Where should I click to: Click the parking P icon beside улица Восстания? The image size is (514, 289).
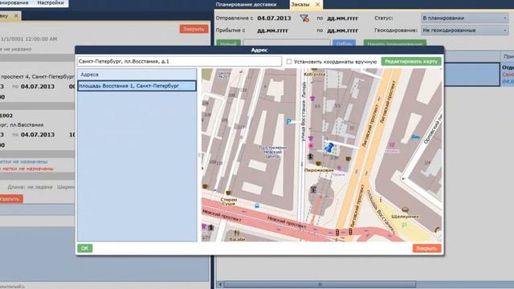pyautogui.click(x=289, y=122)
